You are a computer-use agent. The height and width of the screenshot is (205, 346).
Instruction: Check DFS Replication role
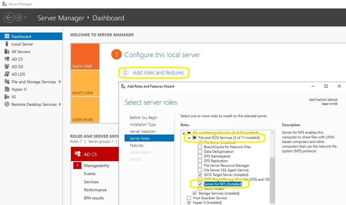tap(200, 161)
